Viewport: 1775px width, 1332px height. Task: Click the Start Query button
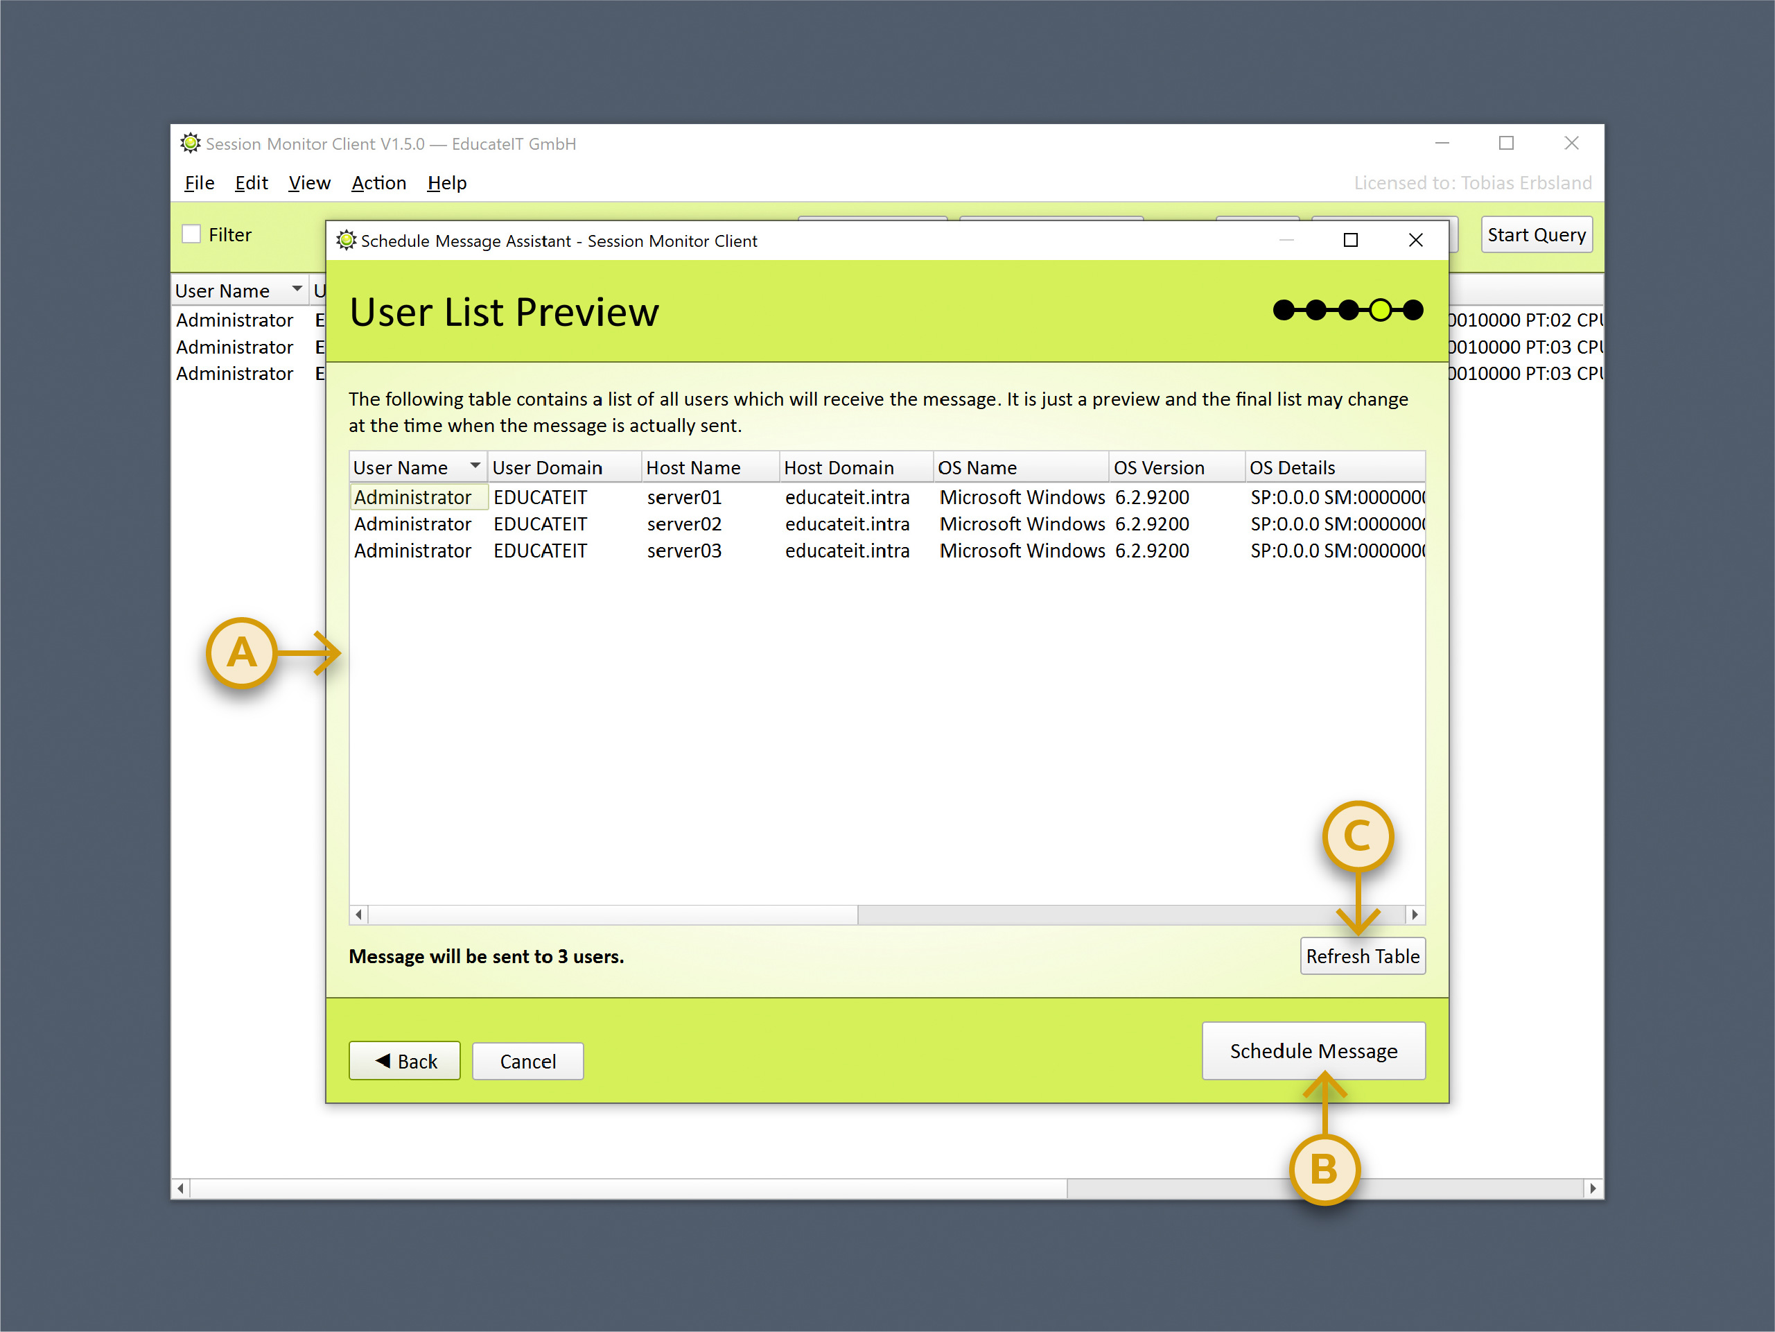click(1535, 234)
